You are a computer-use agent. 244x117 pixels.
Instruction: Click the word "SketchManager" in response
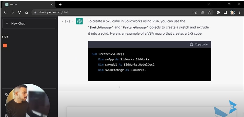pyautogui.click(x=100, y=28)
